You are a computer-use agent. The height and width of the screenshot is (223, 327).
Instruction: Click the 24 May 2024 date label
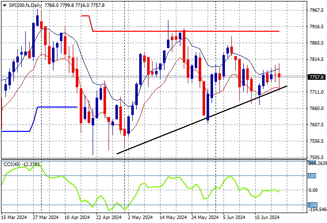[205, 218]
